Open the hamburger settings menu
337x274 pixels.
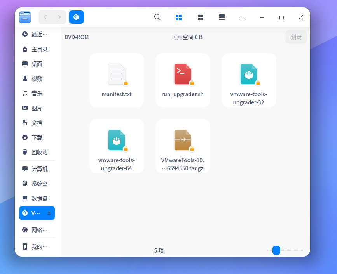click(x=242, y=17)
